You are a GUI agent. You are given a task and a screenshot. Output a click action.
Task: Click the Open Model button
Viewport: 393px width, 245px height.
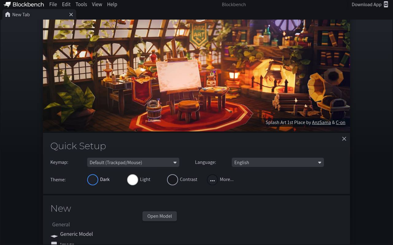click(x=159, y=216)
